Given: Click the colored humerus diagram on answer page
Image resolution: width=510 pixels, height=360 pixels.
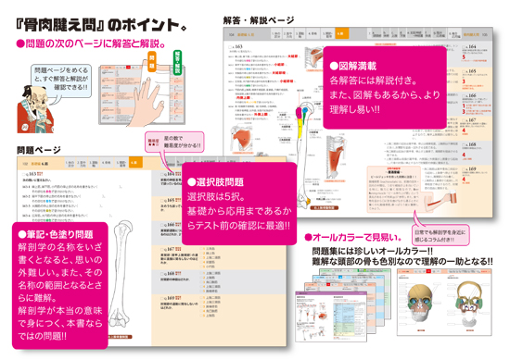Looking at the screenshot, I should tap(303, 155).
